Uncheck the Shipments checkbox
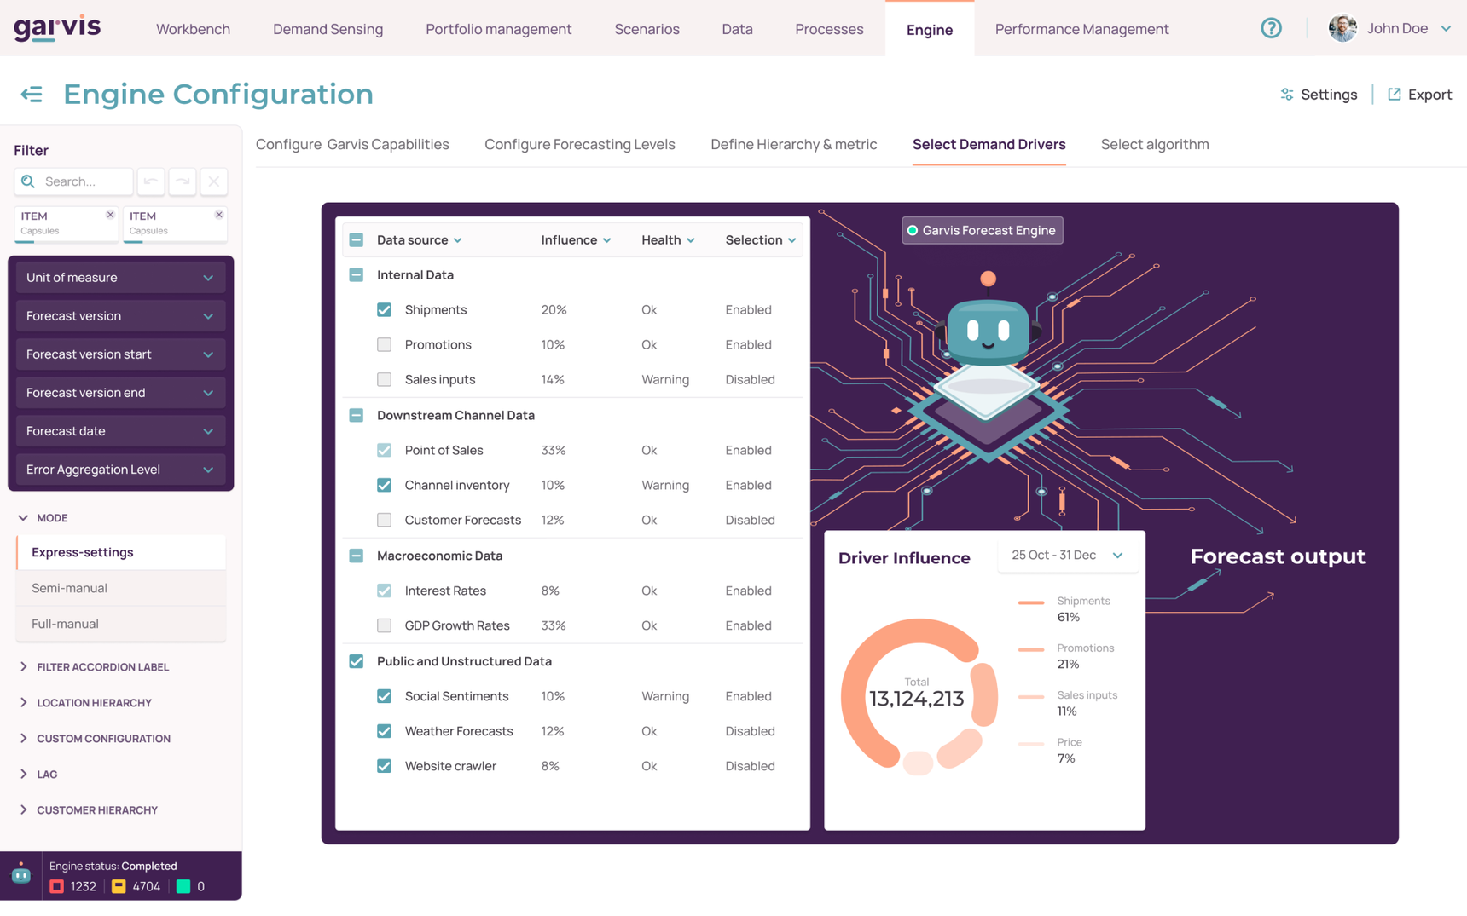The image size is (1467, 916). point(385,310)
